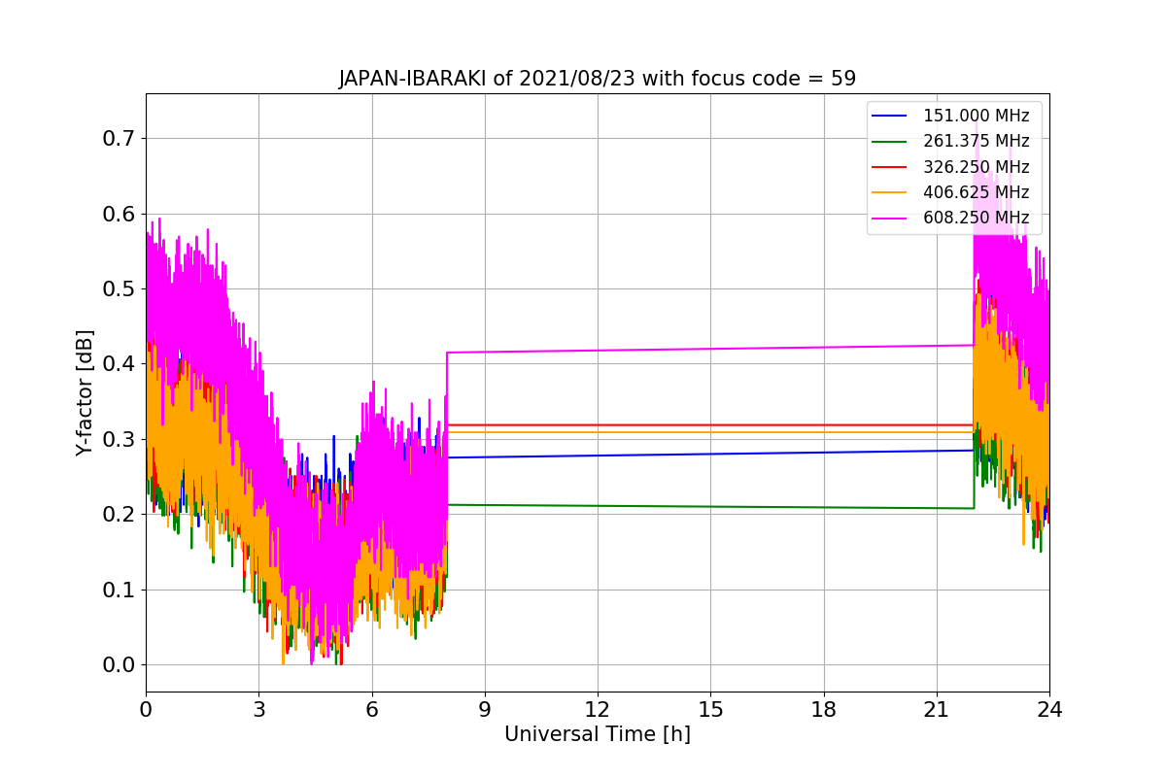Screen dimensions: 1166x777
Task: Click the Universal Time [h] axis label
Action: click(598, 735)
